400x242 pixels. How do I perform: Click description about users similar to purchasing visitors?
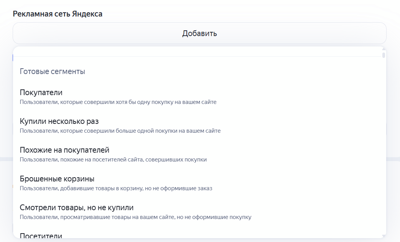click(x=113, y=160)
